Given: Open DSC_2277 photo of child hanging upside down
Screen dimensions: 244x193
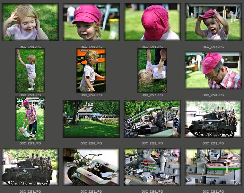Looking at the screenshot, I should pyautogui.click(x=152, y=70).
